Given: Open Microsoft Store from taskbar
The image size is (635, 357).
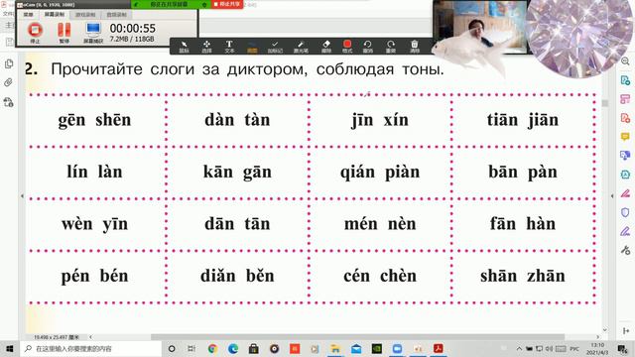Looking at the screenshot, I should point(254,348).
